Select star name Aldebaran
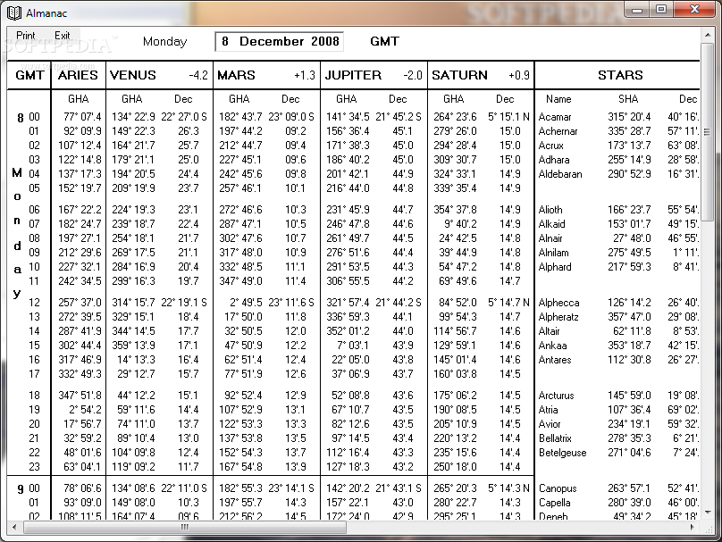 coord(560,174)
